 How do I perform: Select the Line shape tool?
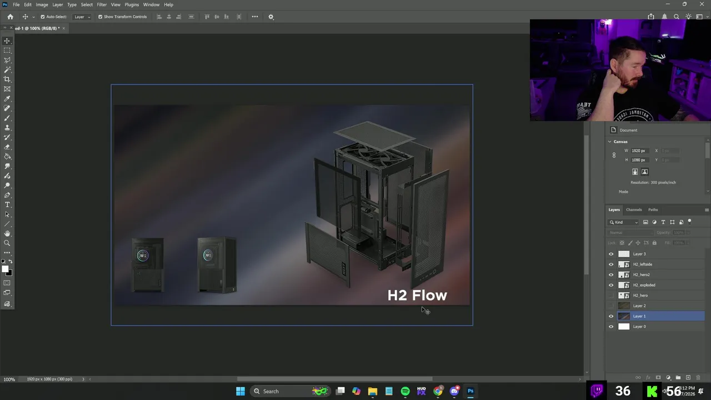point(7,224)
